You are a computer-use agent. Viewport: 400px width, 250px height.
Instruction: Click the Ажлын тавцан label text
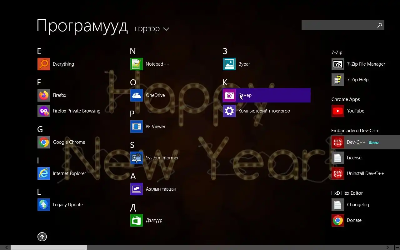click(x=161, y=189)
